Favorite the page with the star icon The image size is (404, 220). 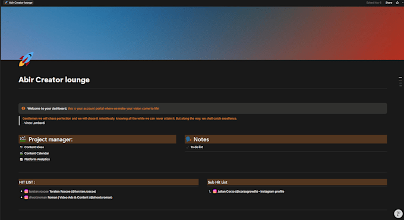(x=397, y=2)
